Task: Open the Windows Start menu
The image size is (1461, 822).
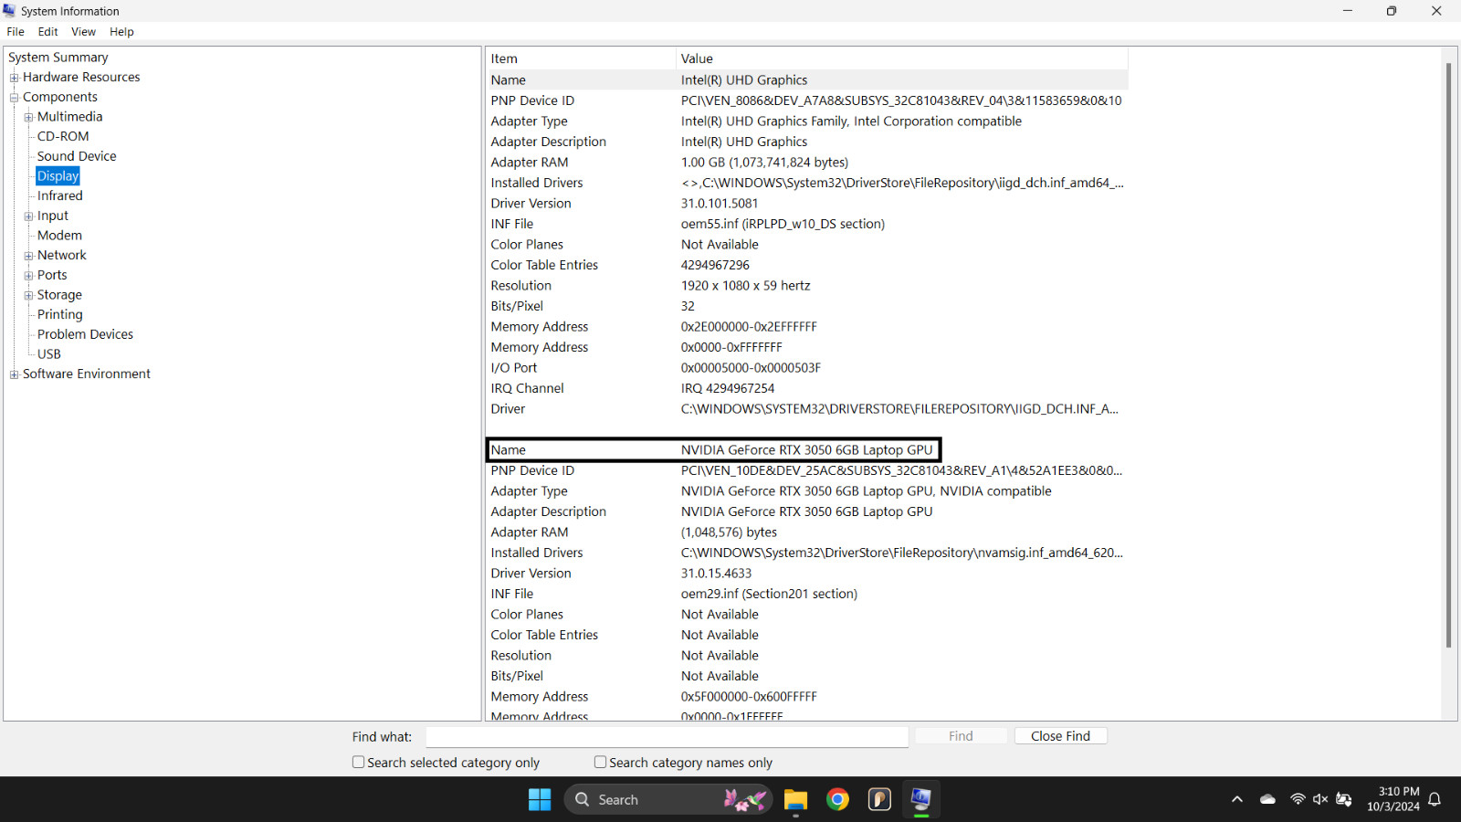Action: [540, 799]
